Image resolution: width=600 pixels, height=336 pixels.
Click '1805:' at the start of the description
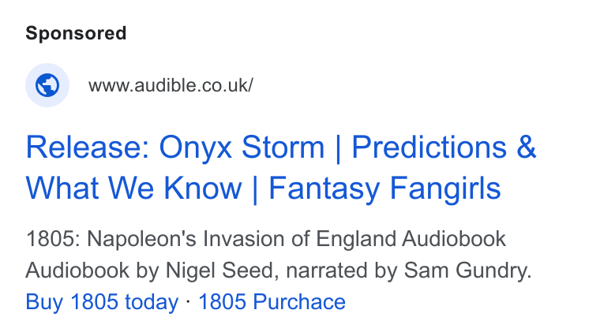(x=53, y=239)
